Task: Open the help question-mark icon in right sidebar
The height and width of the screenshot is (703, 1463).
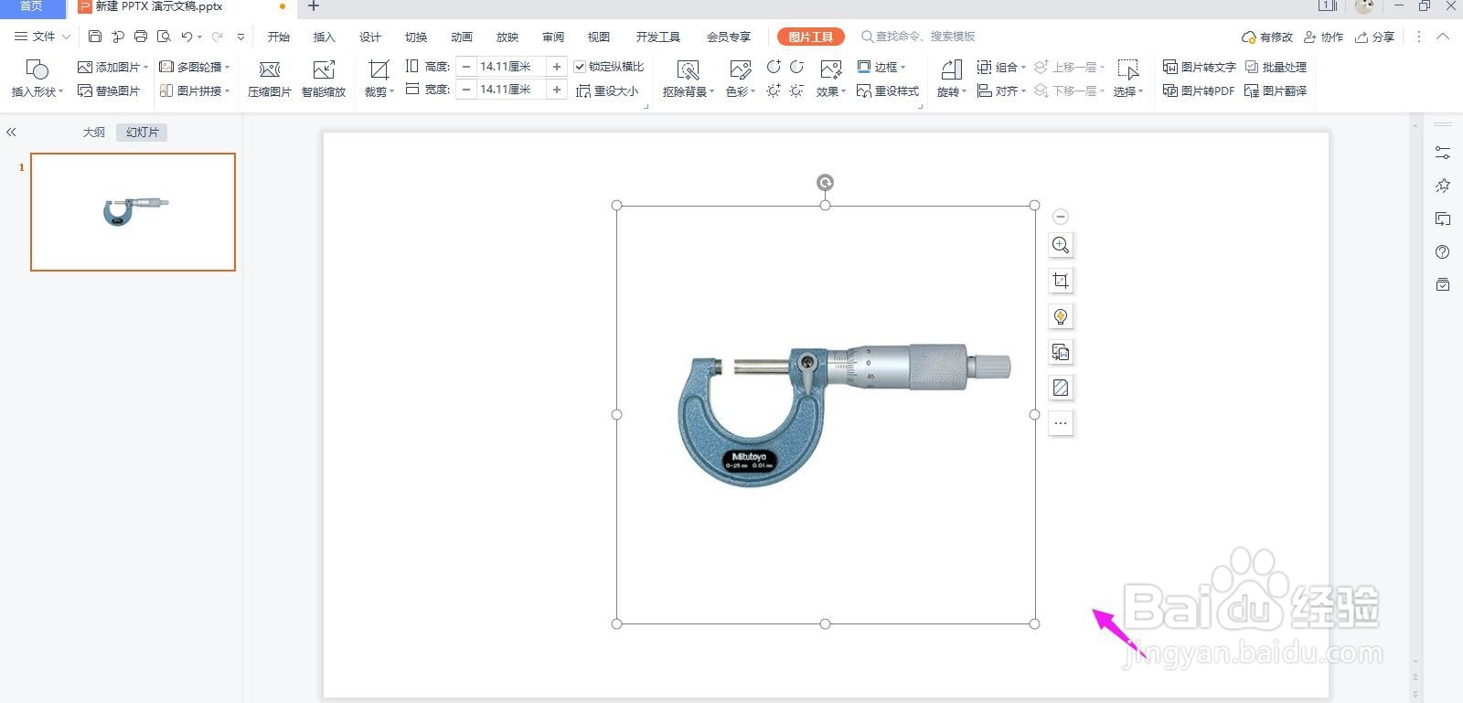Action: click(x=1443, y=252)
